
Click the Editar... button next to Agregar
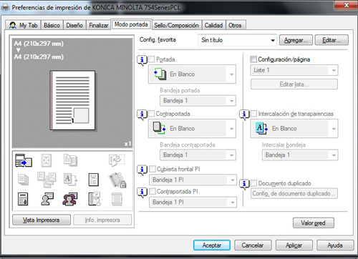[332, 40]
